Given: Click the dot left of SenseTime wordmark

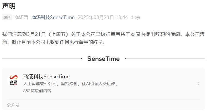Looking at the screenshot, I should pos(82,59).
